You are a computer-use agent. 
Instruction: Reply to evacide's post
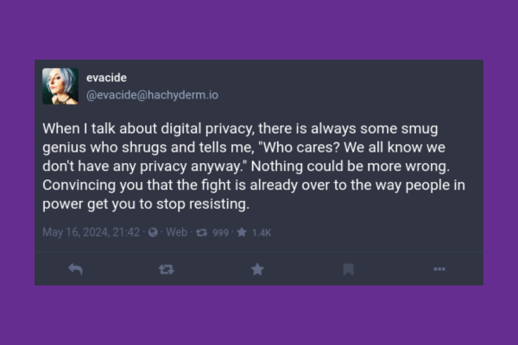[x=75, y=269]
